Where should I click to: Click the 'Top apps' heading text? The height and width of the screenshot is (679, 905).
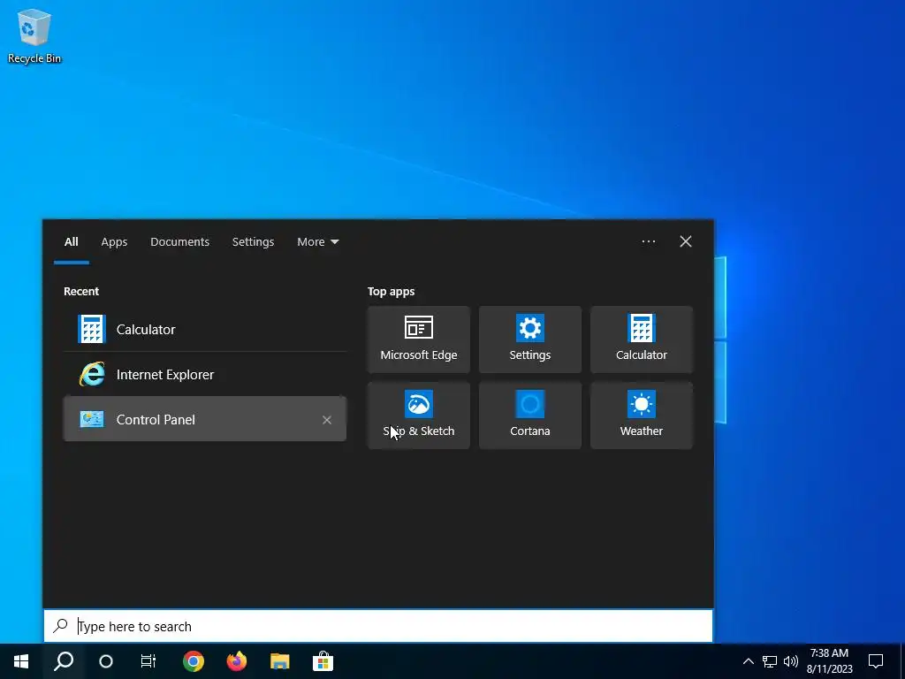coord(391,291)
